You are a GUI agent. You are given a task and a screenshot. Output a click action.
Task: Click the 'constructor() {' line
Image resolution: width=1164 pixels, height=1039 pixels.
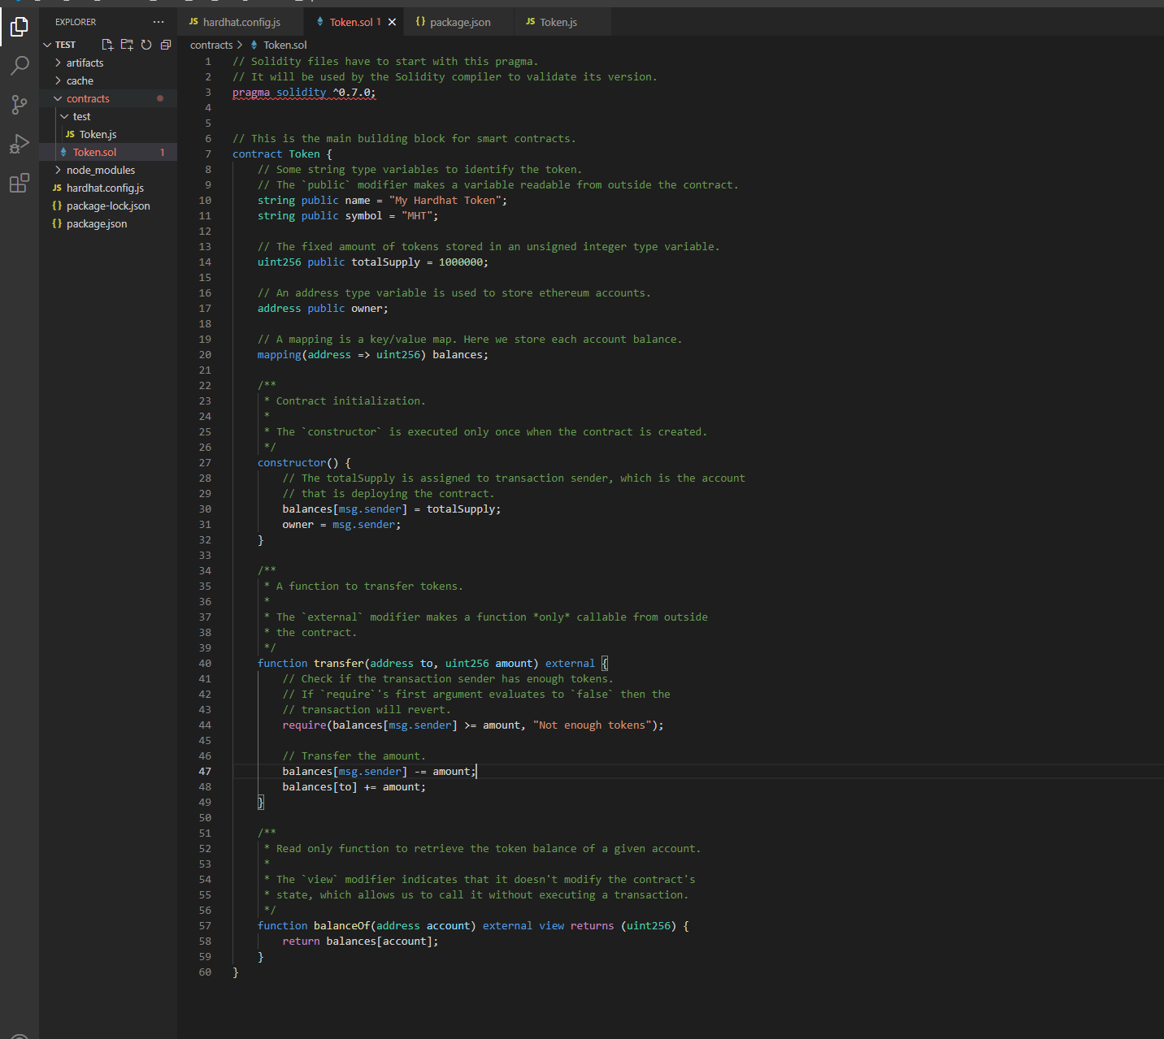click(304, 463)
